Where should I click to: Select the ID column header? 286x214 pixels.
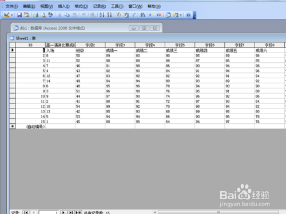coord(30,45)
